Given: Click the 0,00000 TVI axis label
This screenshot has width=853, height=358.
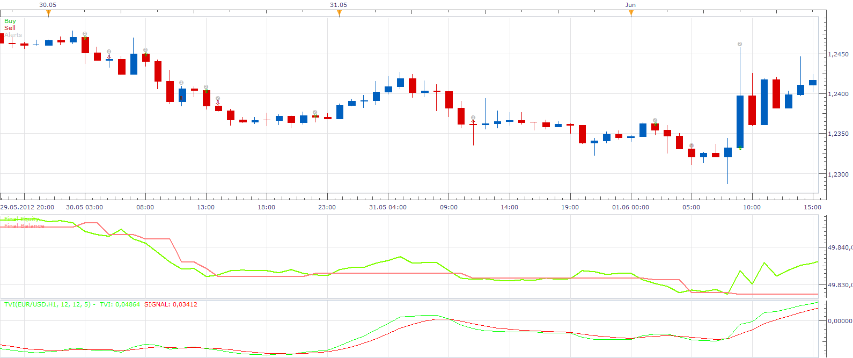Looking at the screenshot, I should 840,320.
